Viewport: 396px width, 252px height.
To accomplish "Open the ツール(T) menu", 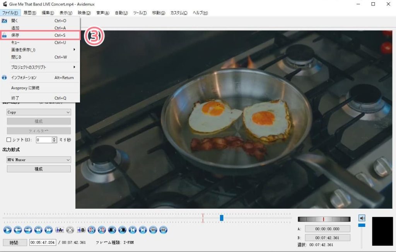I will (140, 12).
